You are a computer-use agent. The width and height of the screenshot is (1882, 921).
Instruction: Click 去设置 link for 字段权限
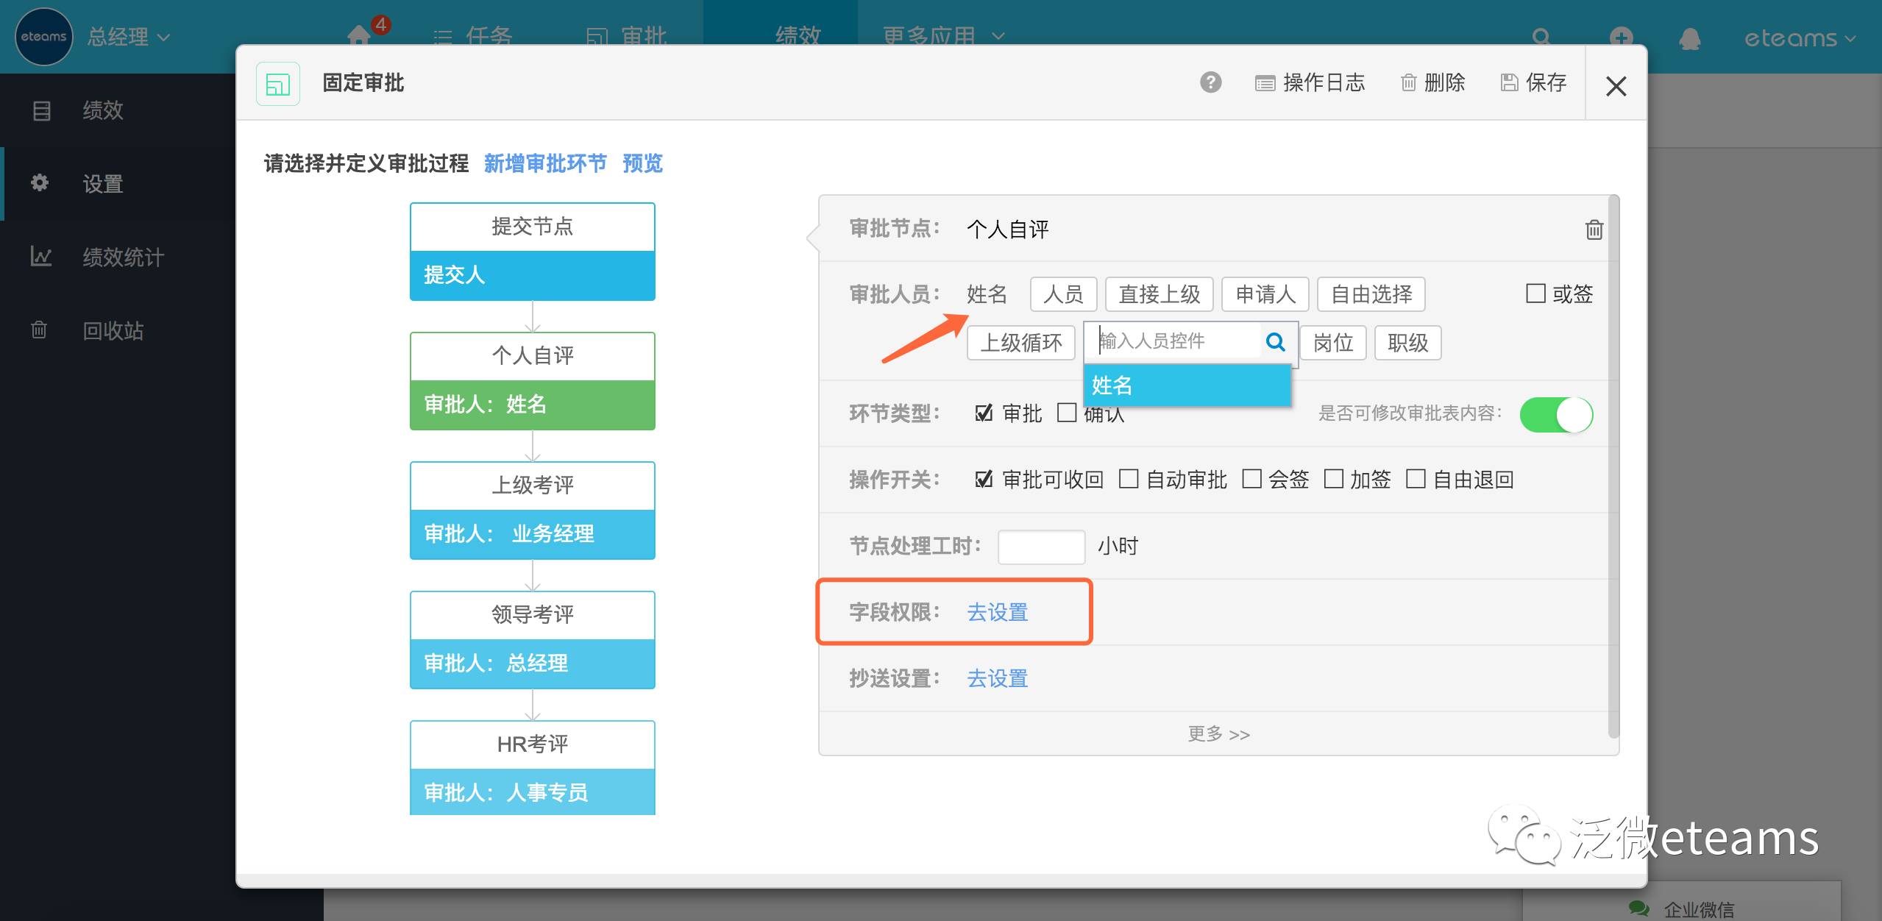coord(997,612)
